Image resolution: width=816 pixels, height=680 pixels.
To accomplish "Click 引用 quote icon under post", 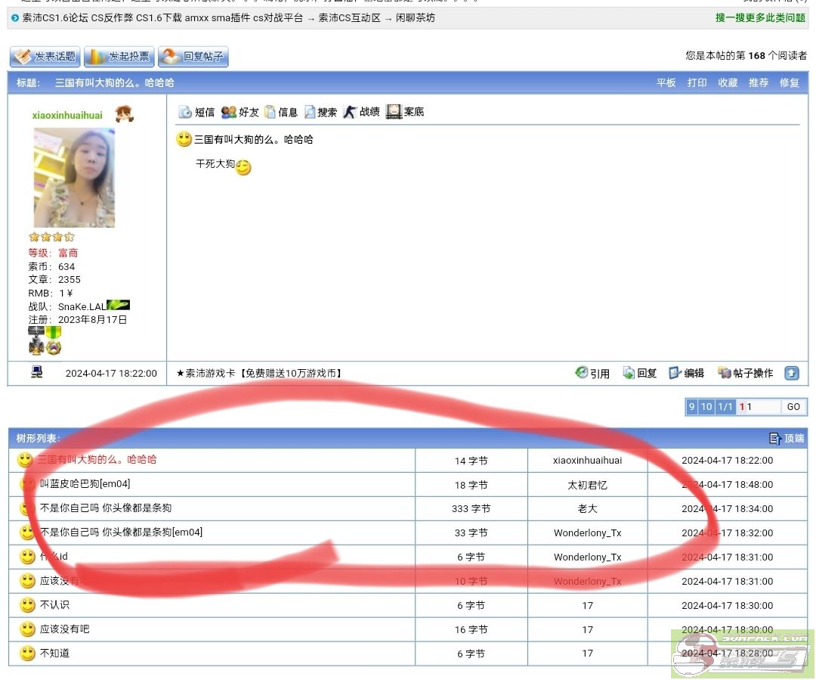I will (x=582, y=373).
